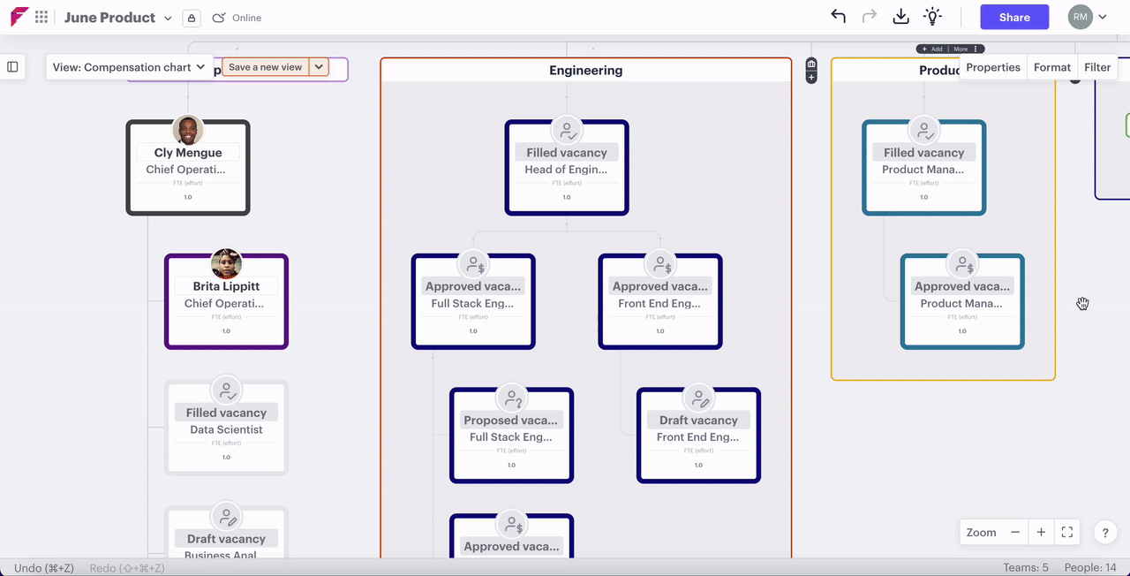Image resolution: width=1130 pixels, height=576 pixels.
Task: Select the Brita Lippitt card
Action: click(x=226, y=300)
